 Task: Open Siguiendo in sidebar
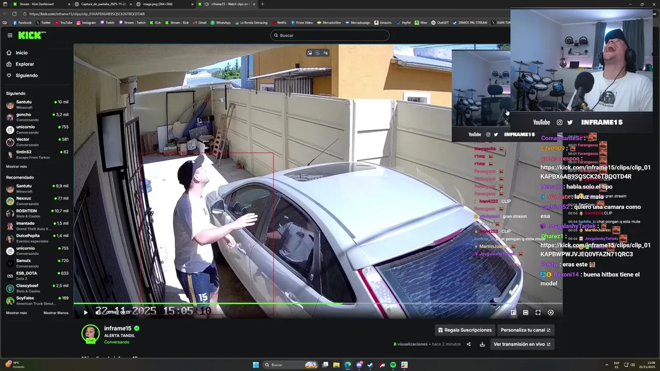pyautogui.click(x=26, y=75)
